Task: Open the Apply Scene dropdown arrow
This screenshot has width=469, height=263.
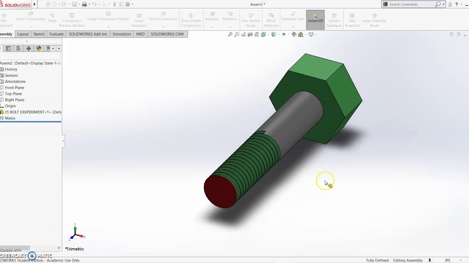Action: [x=306, y=34]
